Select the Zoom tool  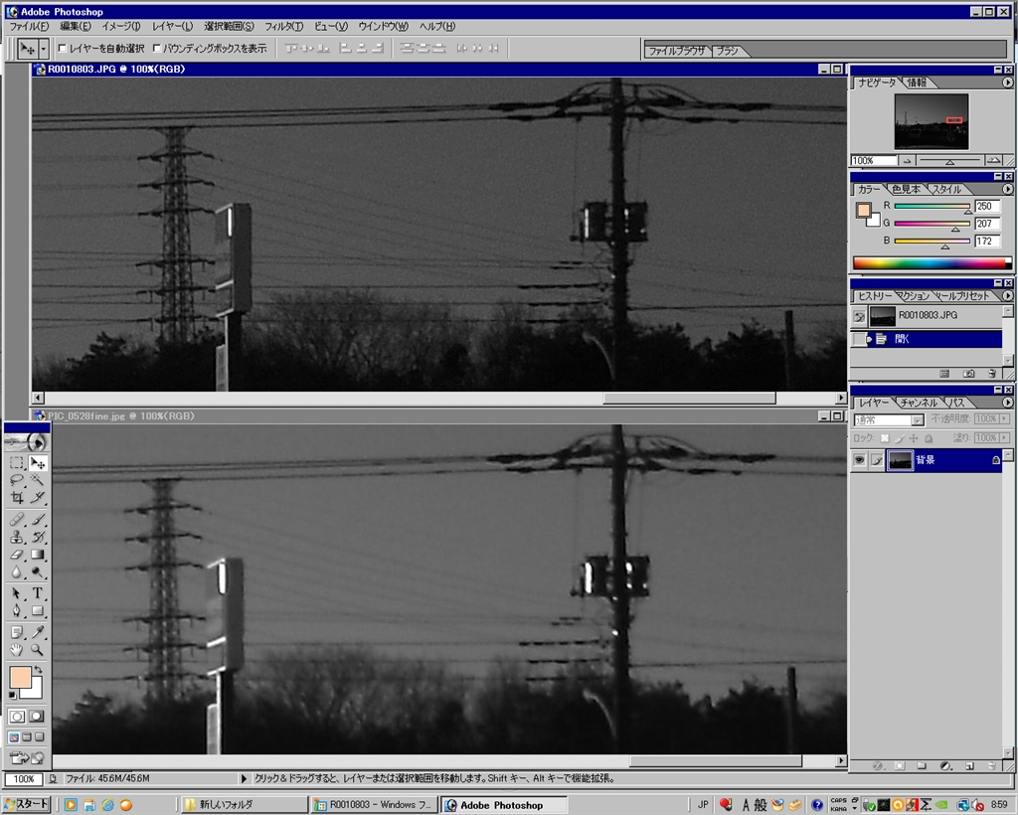coord(38,650)
